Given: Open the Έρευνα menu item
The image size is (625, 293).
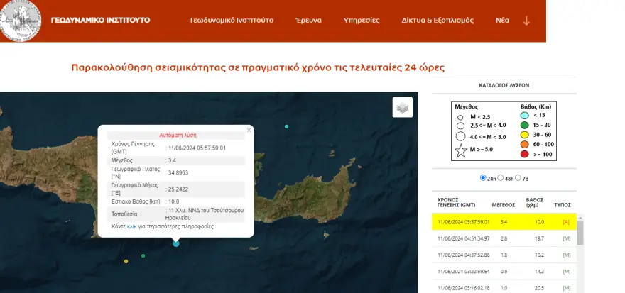Looking at the screenshot, I should point(308,20).
